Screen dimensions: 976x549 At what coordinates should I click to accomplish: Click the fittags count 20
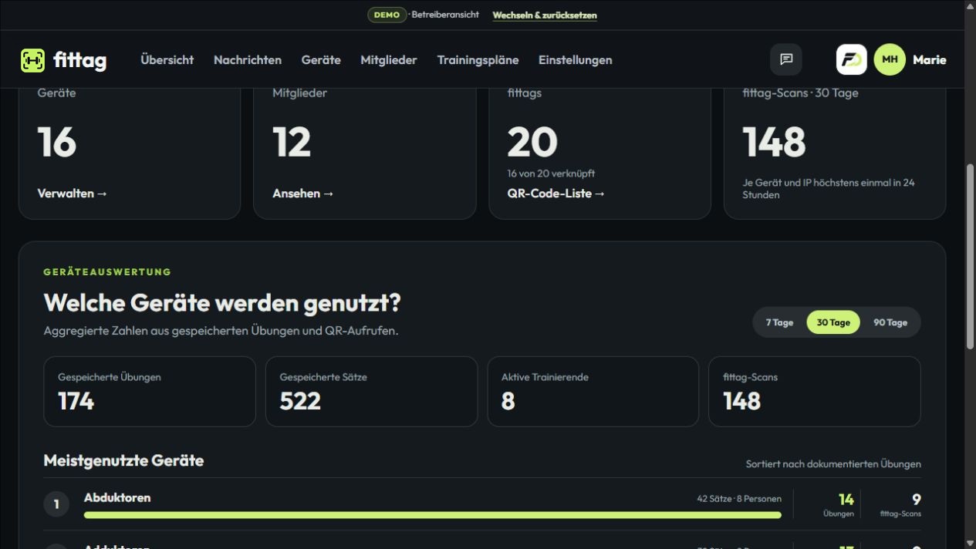tap(532, 142)
